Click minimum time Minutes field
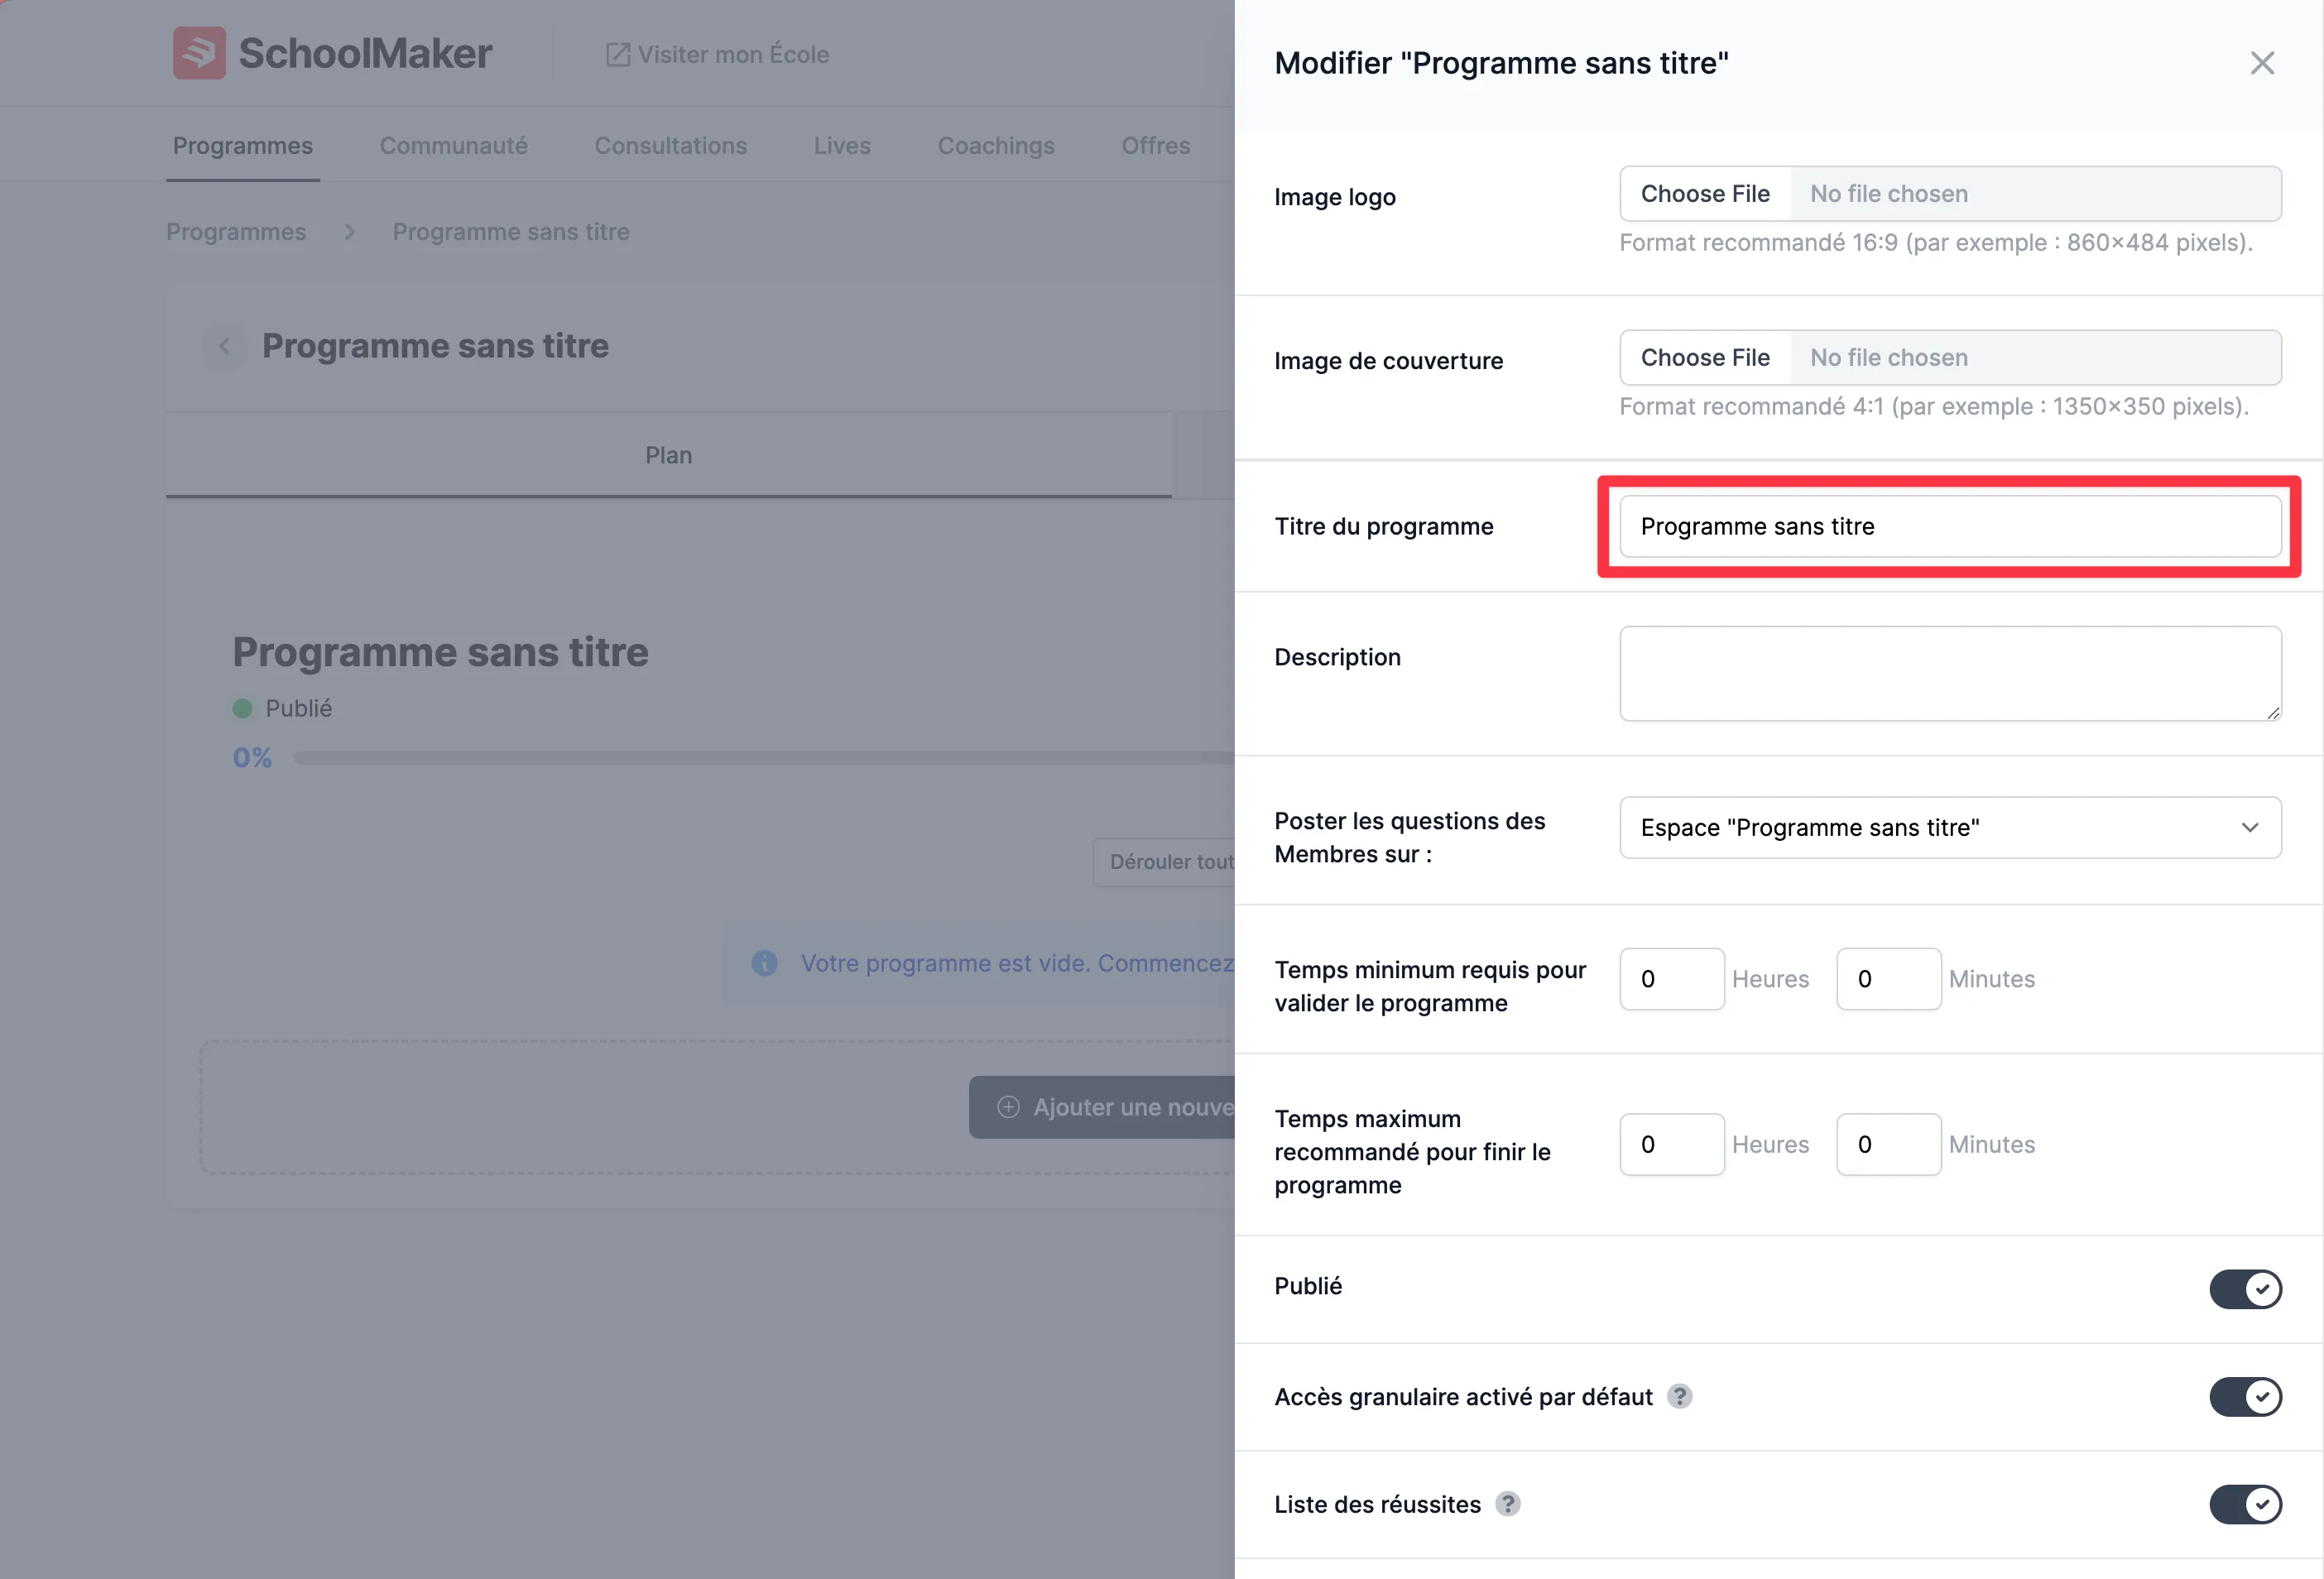This screenshot has height=1579, width=2324. click(1889, 979)
